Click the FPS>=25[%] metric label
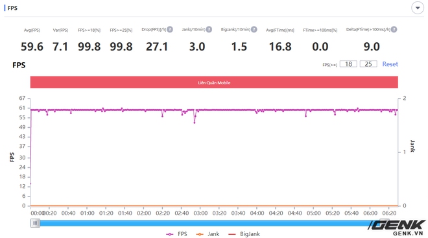This screenshot has height=238, width=428. pos(121,30)
